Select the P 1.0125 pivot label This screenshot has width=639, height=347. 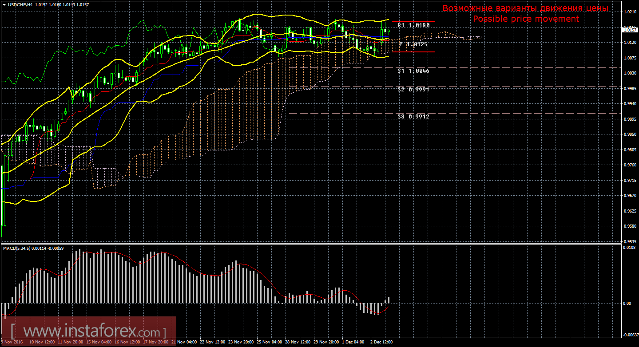413,44
